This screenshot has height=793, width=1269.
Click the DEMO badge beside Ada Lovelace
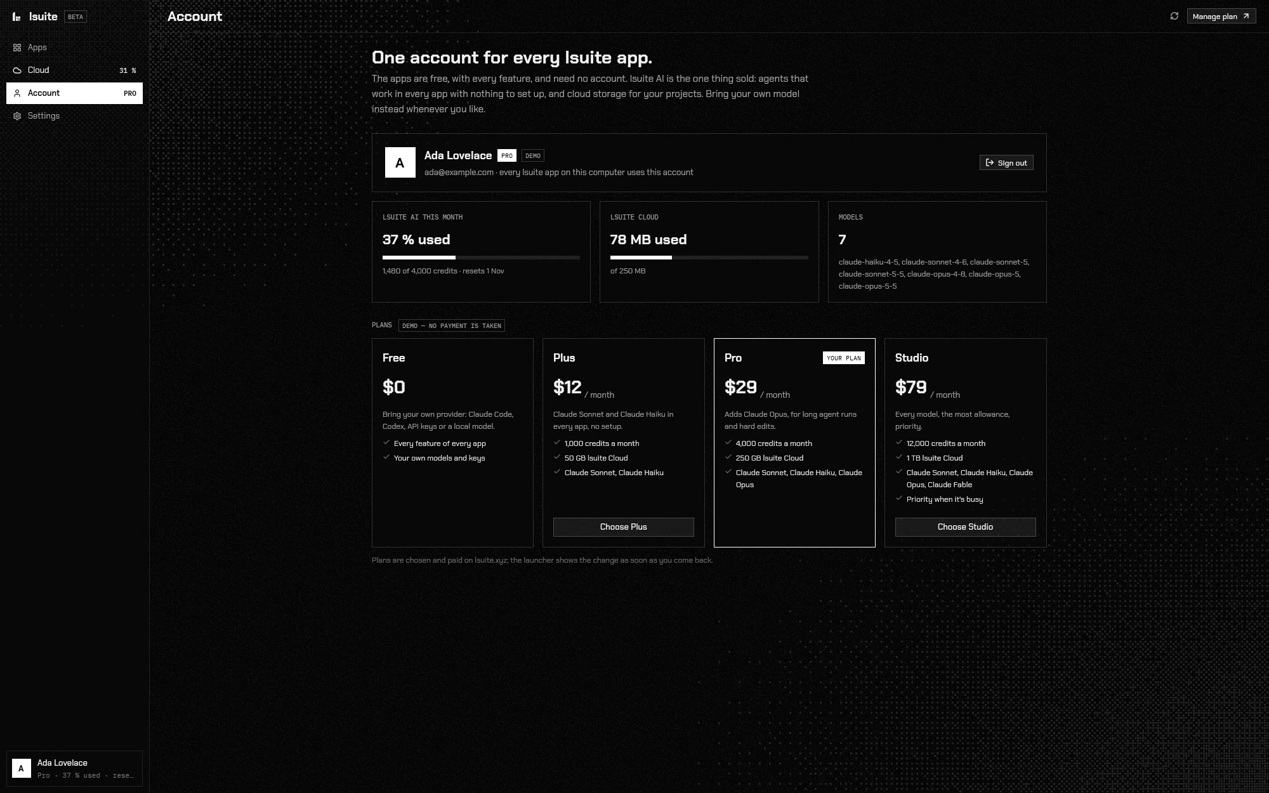click(533, 155)
